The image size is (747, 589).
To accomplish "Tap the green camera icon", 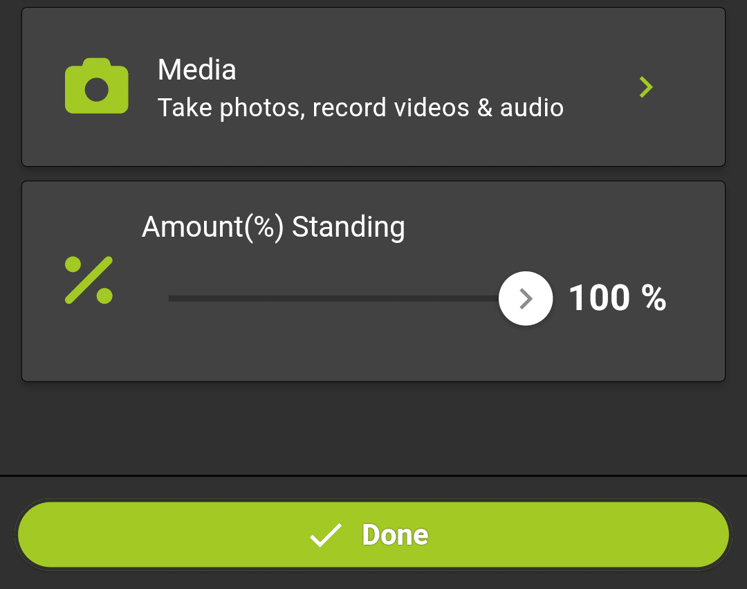I will 97,86.
